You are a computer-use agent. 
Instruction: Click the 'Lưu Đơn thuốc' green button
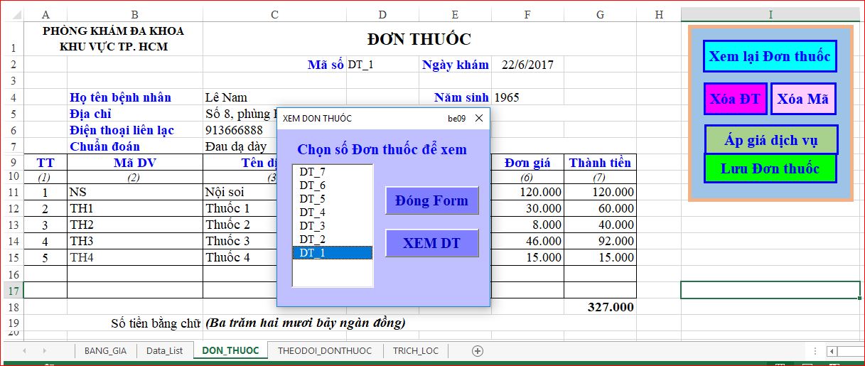click(x=770, y=168)
